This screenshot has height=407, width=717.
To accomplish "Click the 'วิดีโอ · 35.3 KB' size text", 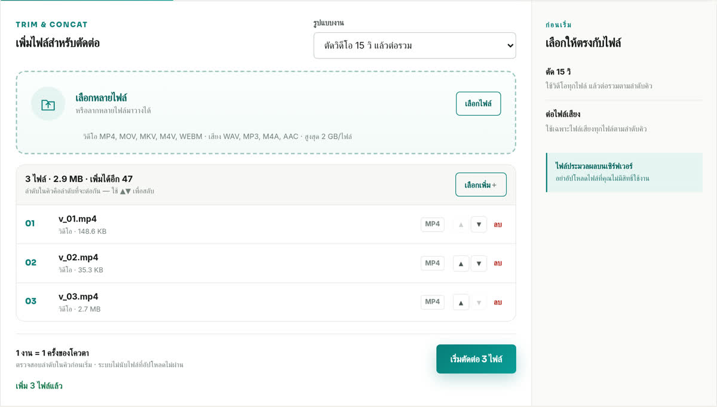I will (x=81, y=270).
